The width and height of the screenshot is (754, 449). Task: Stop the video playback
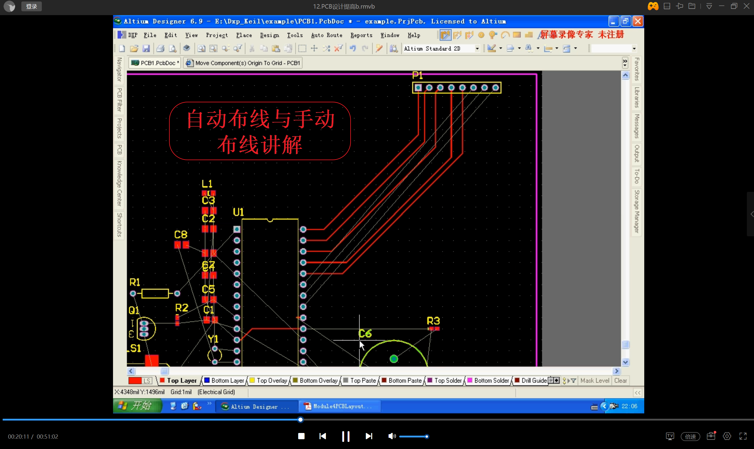pyautogui.click(x=301, y=436)
